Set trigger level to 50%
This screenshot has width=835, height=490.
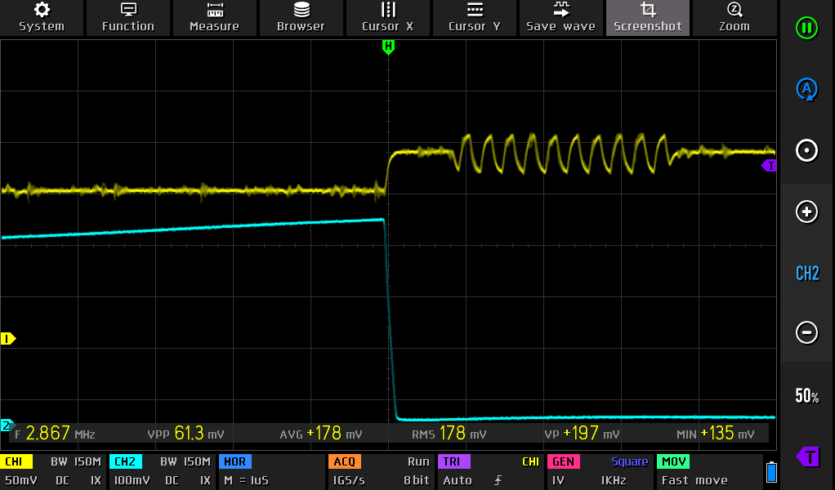[806, 396]
